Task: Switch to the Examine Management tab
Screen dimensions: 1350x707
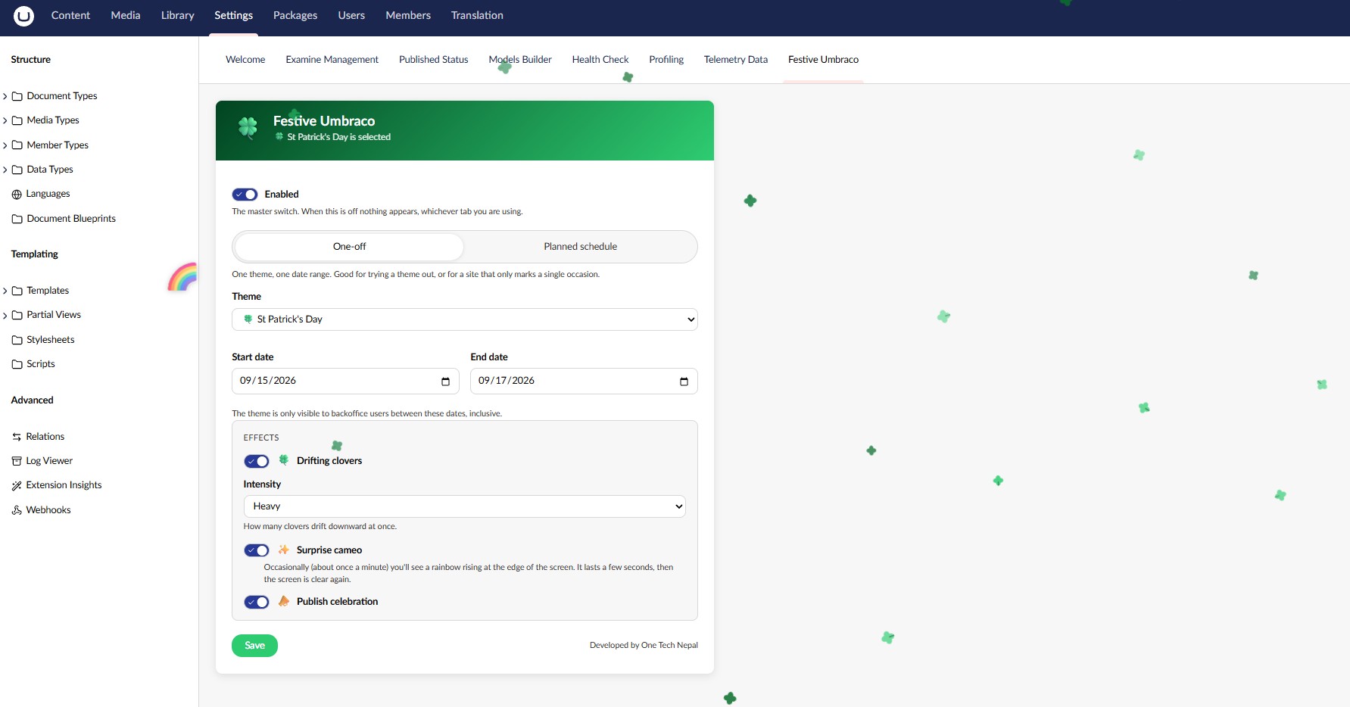Action: click(x=332, y=60)
